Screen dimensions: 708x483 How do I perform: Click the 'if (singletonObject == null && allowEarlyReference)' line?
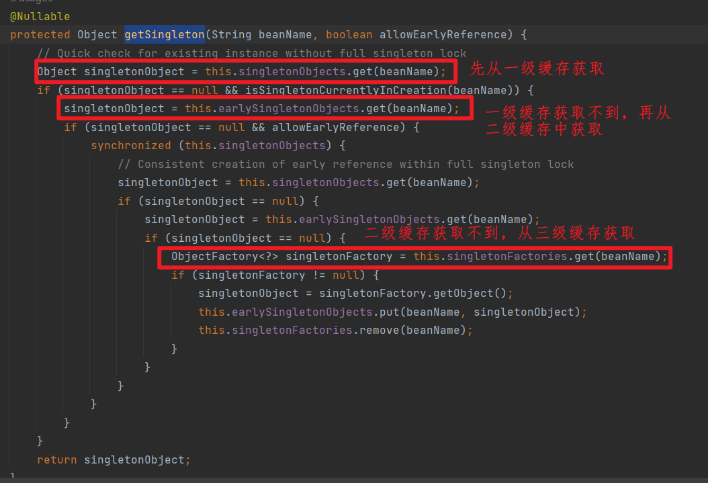pos(242,127)
